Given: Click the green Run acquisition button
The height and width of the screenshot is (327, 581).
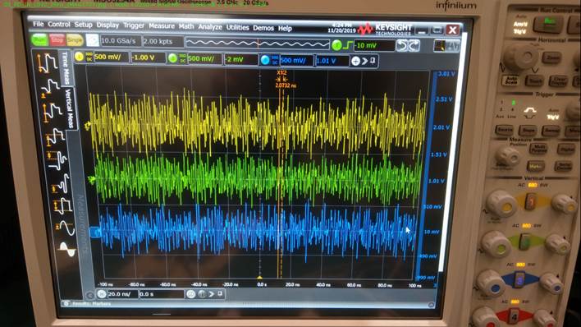Looking at the screenshot, I should tap(39, 39).
